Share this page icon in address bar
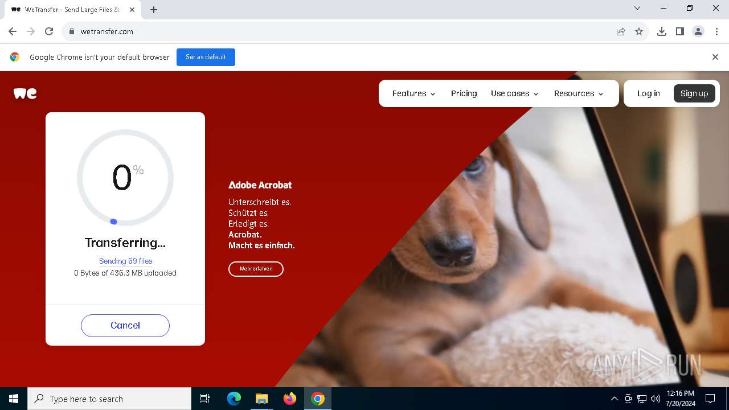The image size is (729, 410). click(621, 31)
